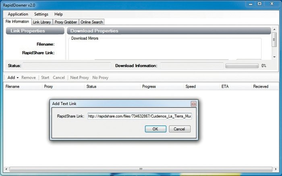Click the RapidShare Link: label in Link Properties
Viewport: 282px width, 176px height.
coord(38,53)
